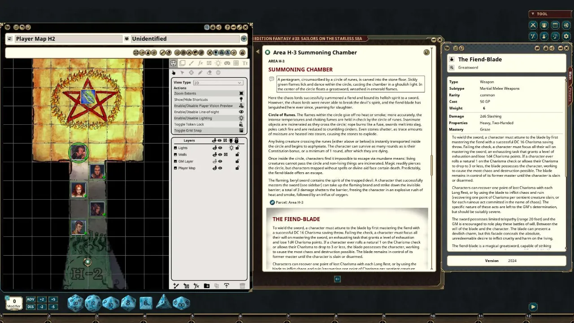Switch to the grid tab
The height and width of the screenshot is (323, 574).
[236, 63]
